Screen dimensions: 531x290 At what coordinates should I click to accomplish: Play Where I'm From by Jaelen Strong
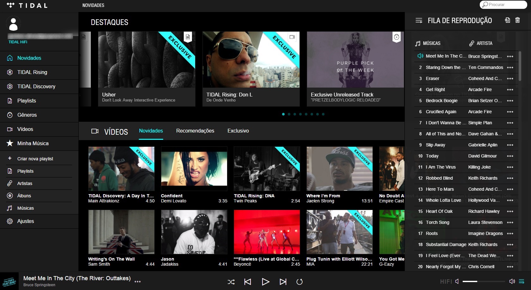[340, 169]
